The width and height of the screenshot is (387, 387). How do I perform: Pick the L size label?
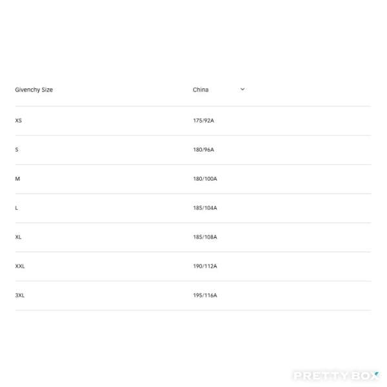click(17, 208)
